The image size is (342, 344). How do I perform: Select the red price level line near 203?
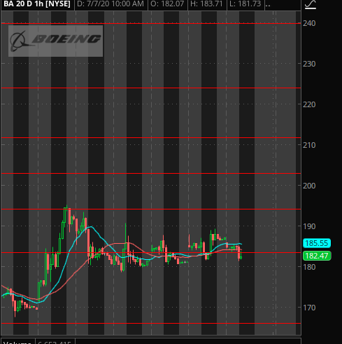click(151, 174)
